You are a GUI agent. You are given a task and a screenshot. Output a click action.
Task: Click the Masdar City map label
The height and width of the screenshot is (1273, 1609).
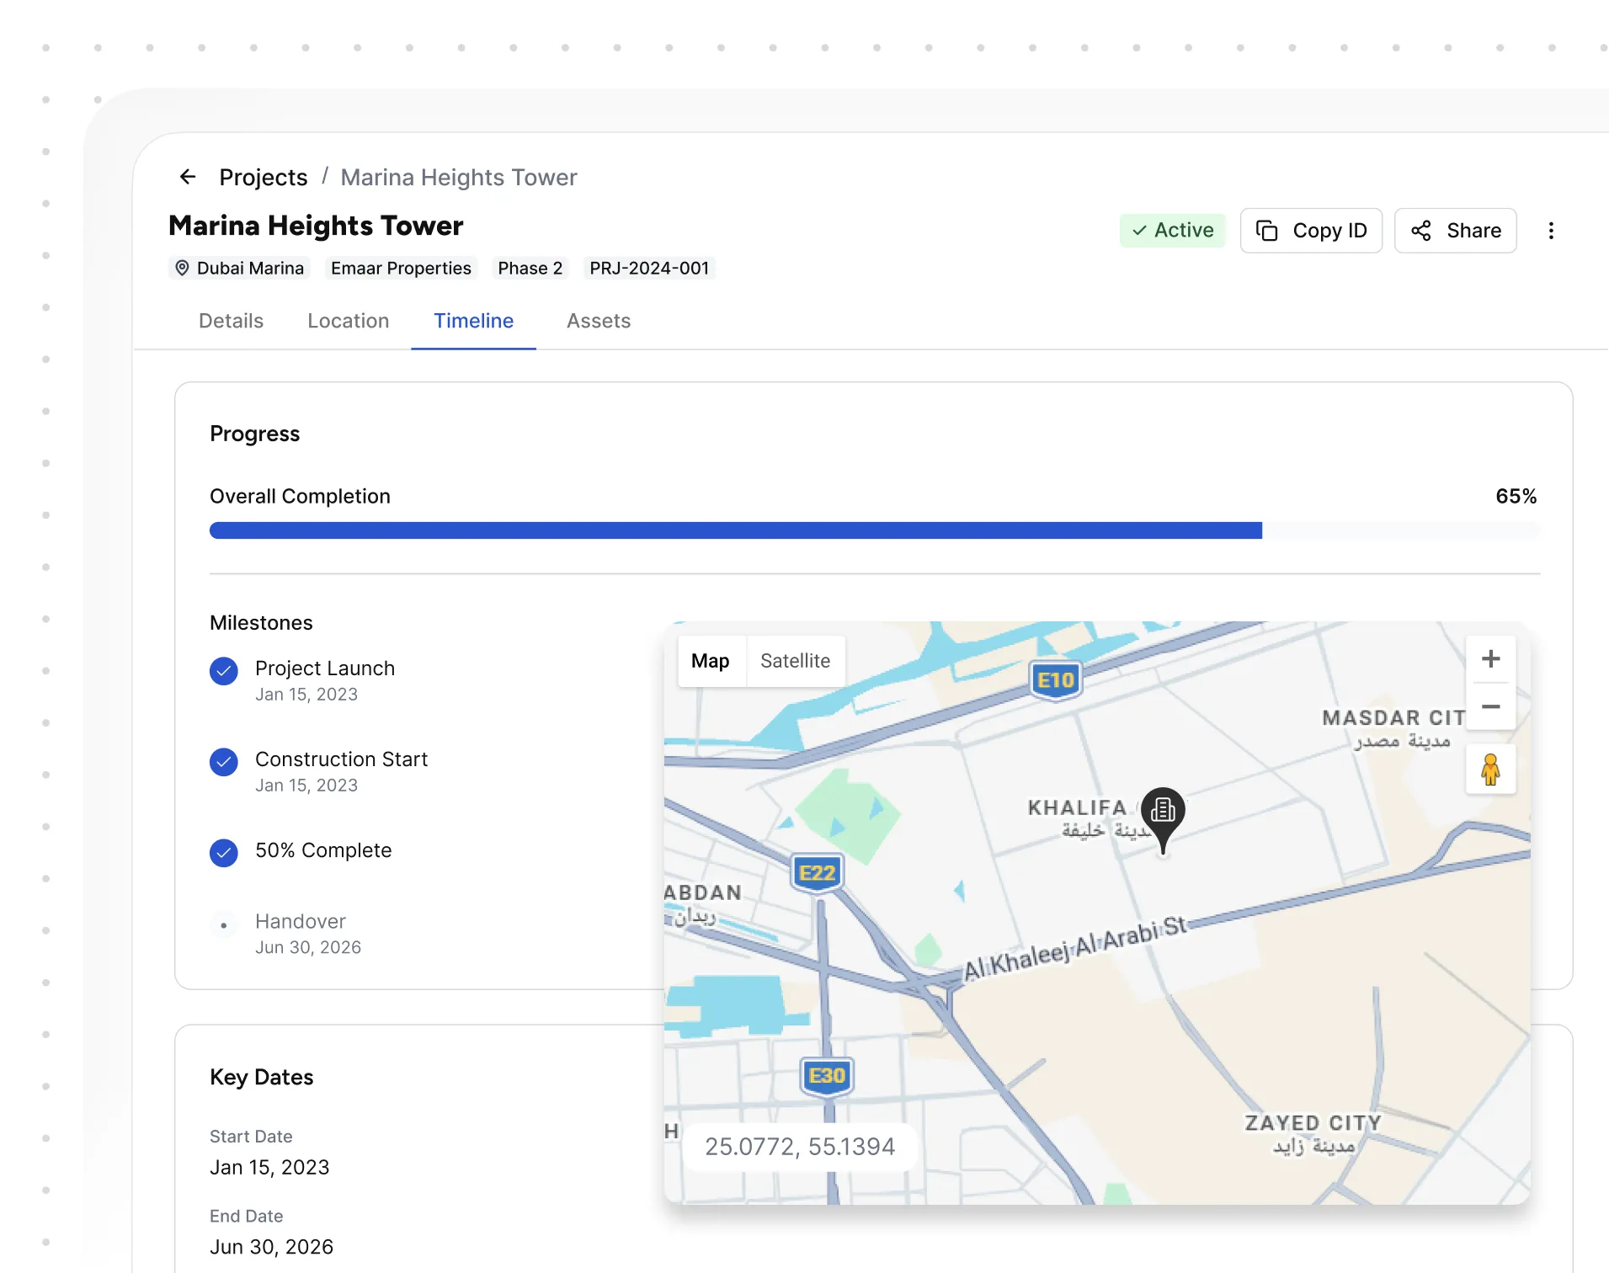[x=1394, y=728]
